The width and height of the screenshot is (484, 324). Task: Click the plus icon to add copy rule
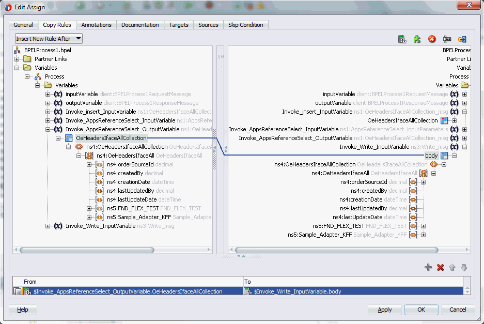click(x=428, y=268)
